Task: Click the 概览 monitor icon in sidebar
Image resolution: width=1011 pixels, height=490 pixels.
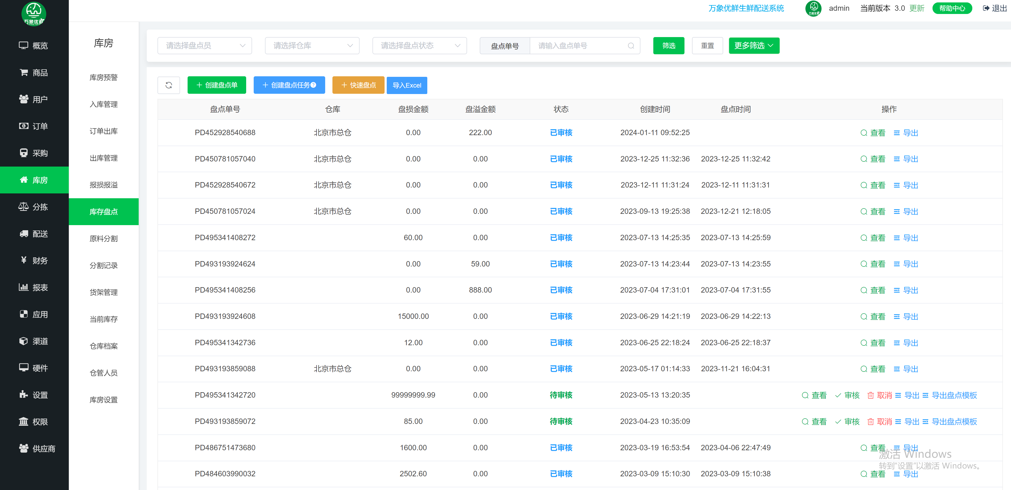Action: point(24,45)
